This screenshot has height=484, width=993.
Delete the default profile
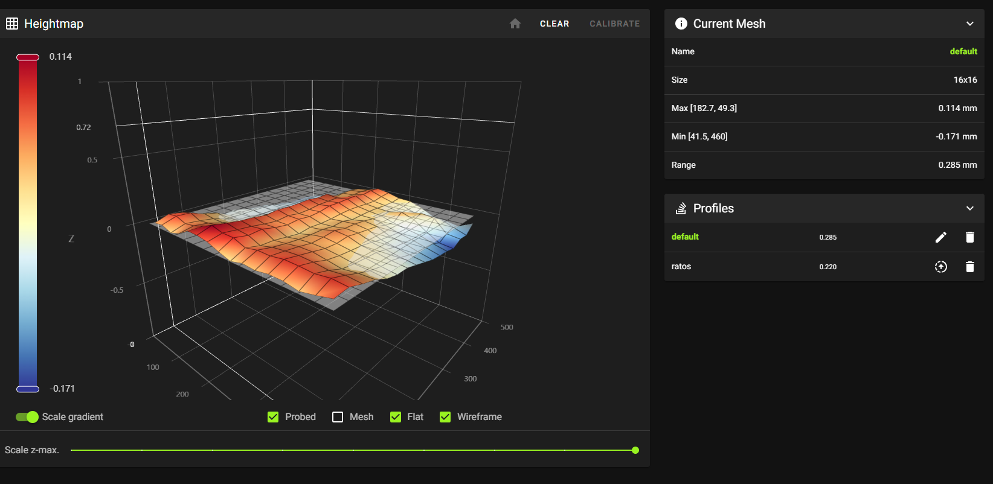pyautogui.click(x=969, y=237)
